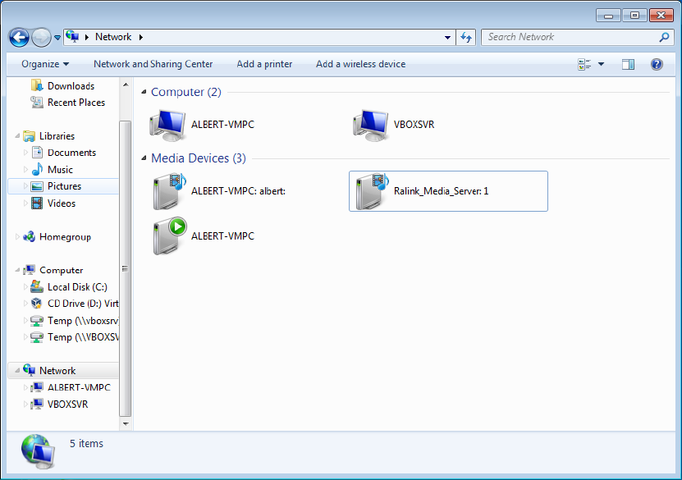Screen dimensions: 682x480
Task: Click Add a wireless device
Action: [x=360, y=64]
